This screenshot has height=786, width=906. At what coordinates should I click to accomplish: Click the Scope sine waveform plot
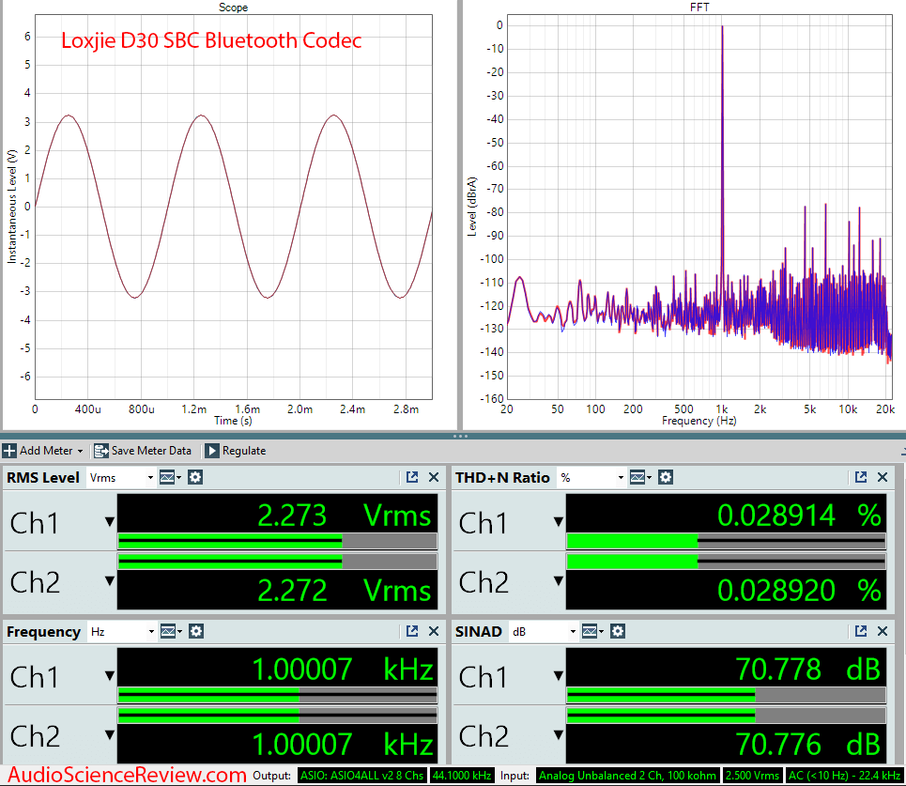pos(234,207)
